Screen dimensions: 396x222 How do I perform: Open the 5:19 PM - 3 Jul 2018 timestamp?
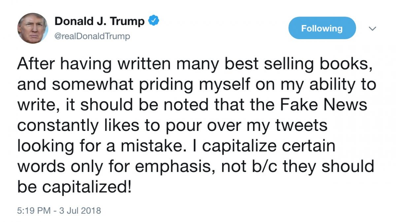59,210
